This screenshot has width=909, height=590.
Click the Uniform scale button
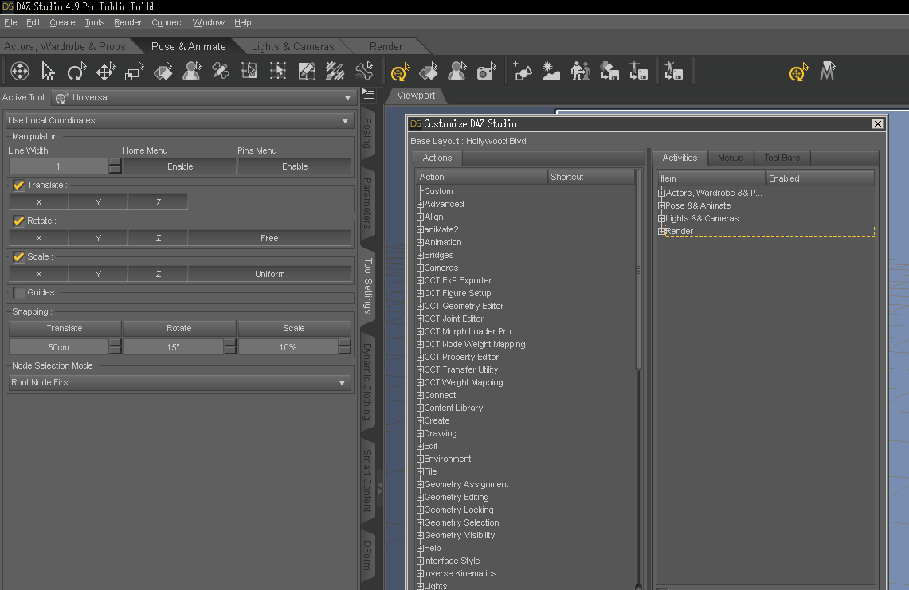(269, 274)
